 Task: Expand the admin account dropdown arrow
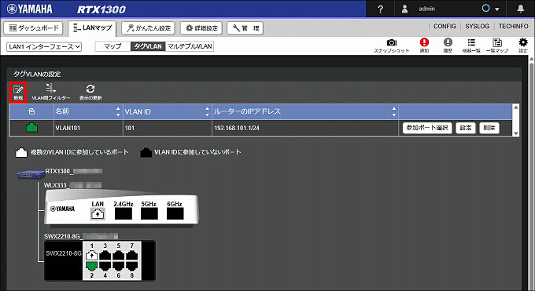[x=496, y=9]
